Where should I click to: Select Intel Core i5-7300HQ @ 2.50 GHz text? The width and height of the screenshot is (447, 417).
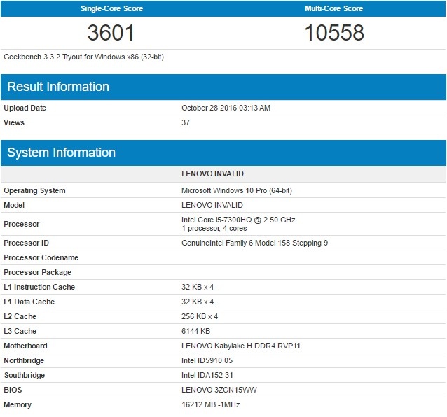coord(238,220)
